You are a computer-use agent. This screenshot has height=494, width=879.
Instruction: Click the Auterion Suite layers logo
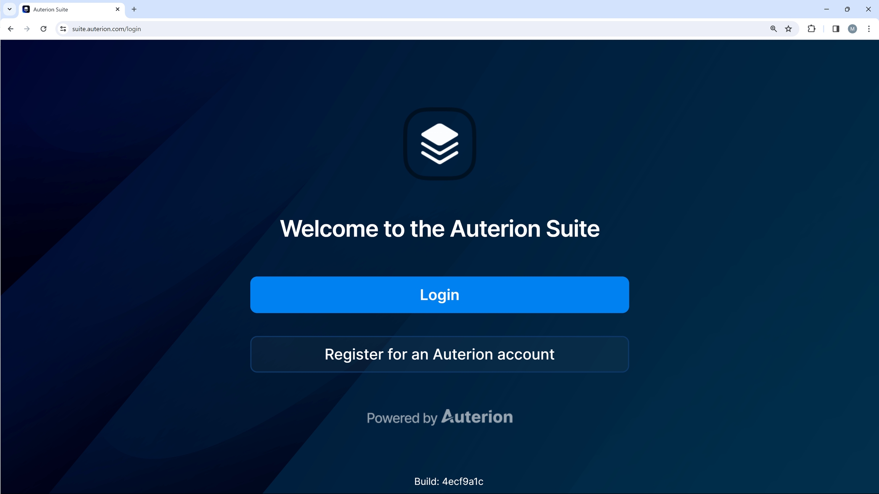[x=439, y=144]
